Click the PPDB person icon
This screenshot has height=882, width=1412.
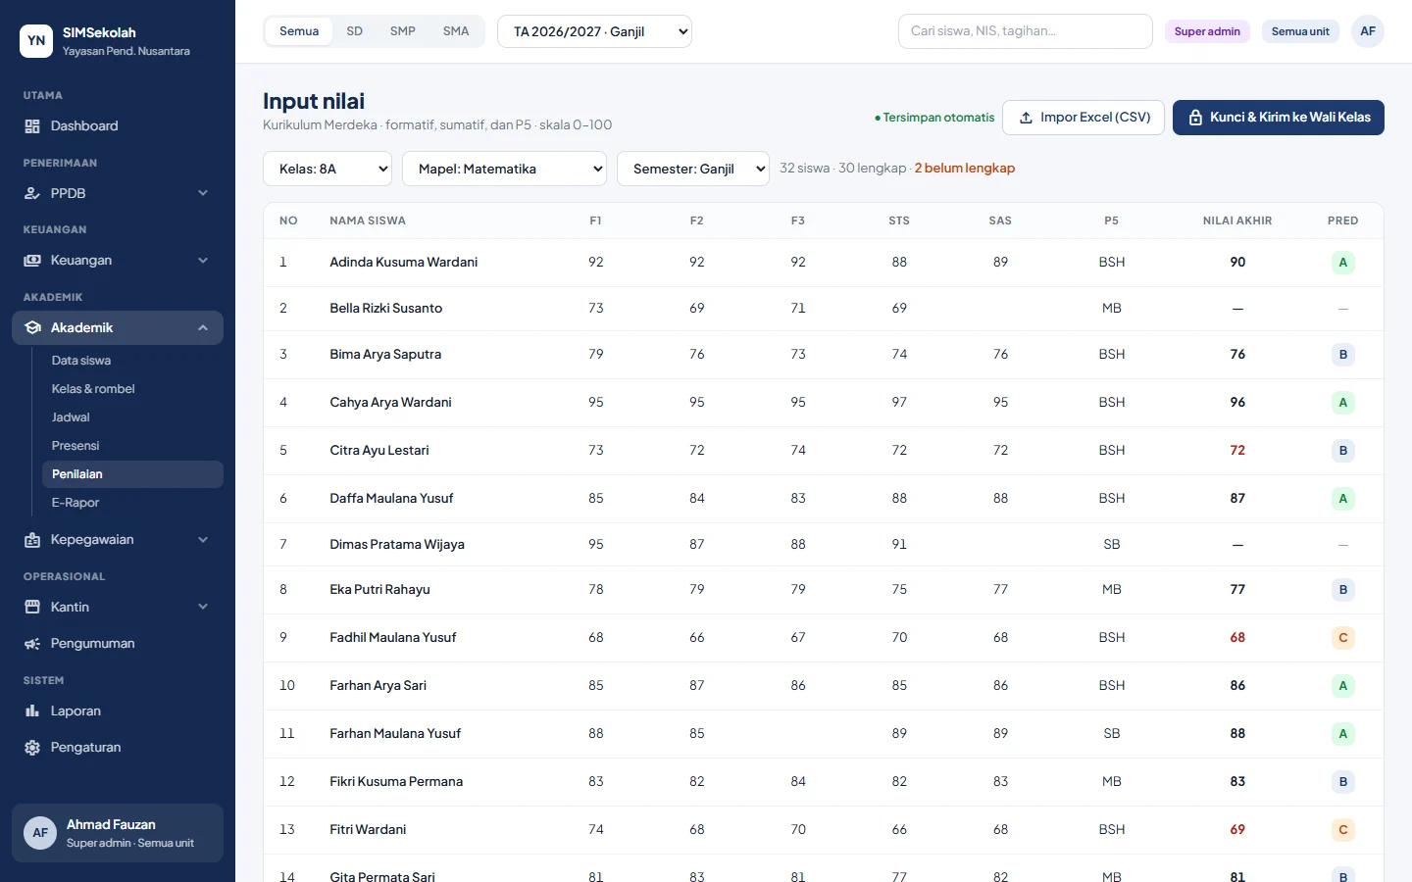coord(32,194)
